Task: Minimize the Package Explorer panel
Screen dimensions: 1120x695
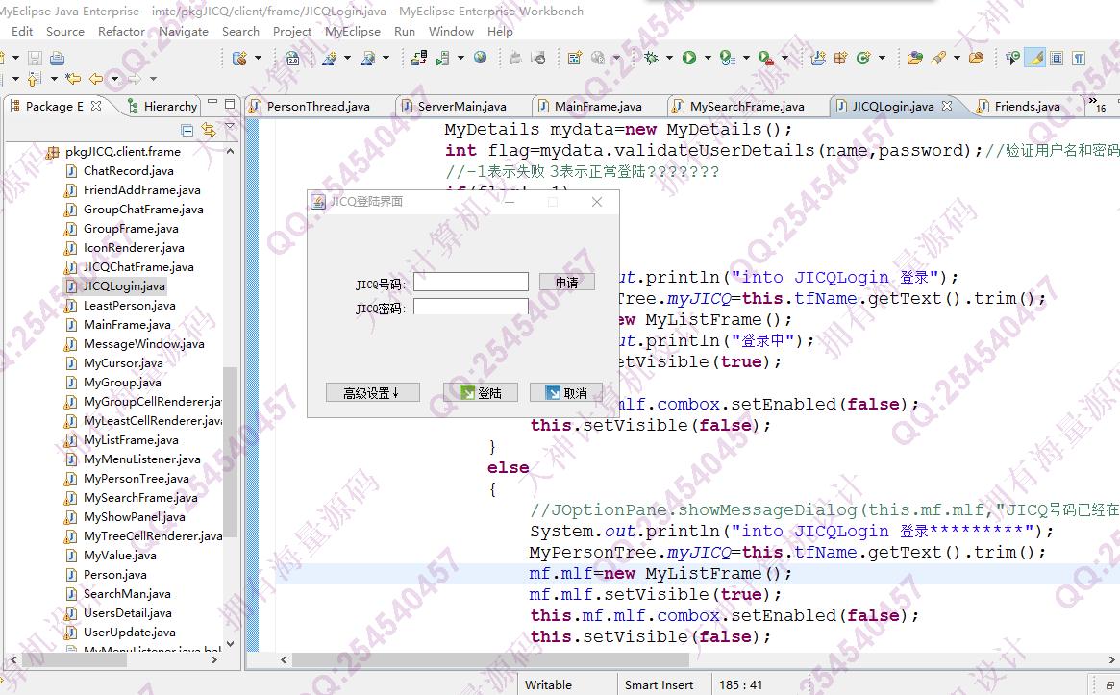Action: (212, 104)
